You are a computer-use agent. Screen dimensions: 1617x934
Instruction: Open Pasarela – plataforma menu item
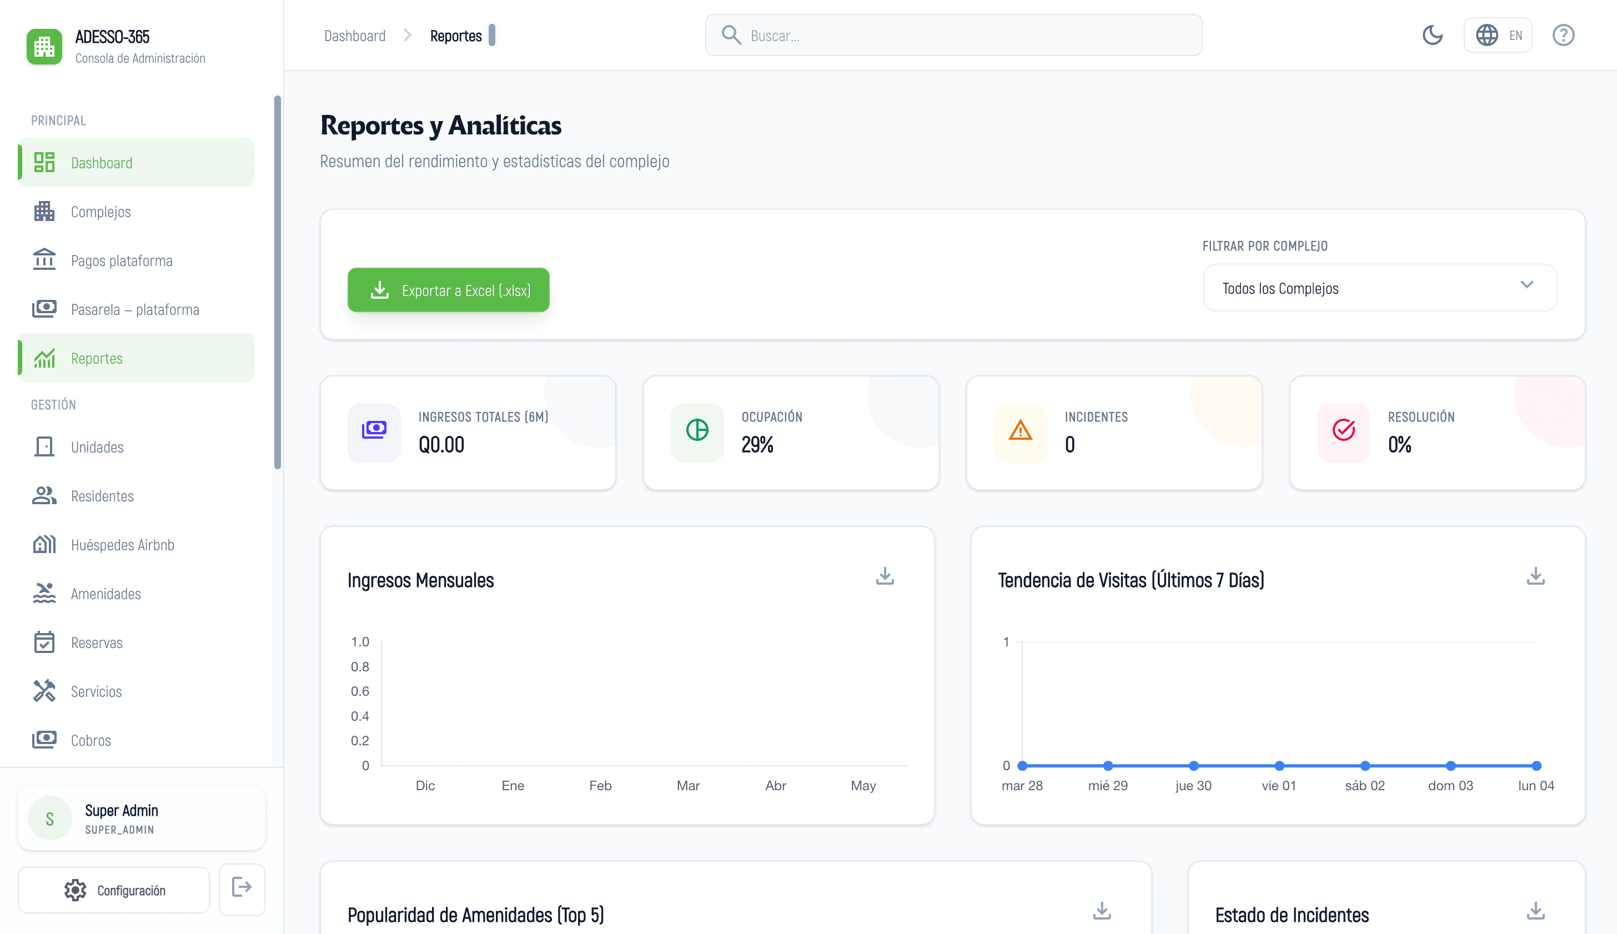point(136,309)
